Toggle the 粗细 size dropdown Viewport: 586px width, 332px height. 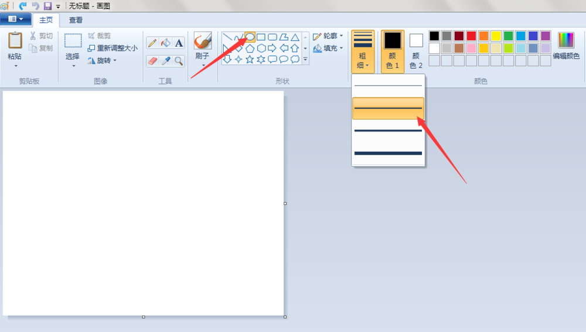click(363, 52)
